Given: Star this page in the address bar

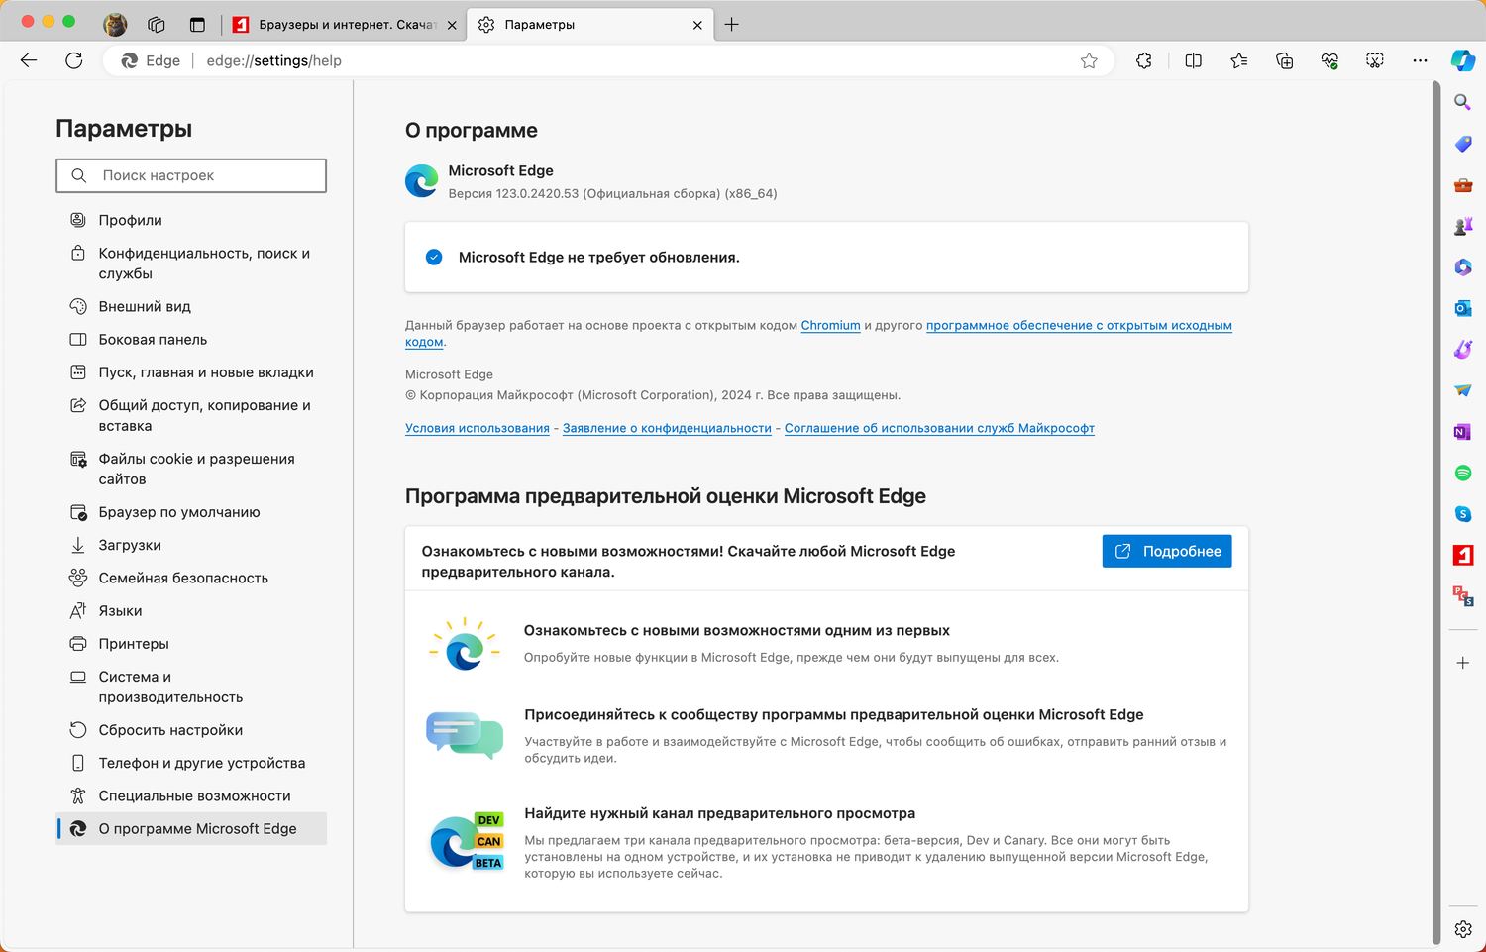Looking at the screenshot, I should (x=1089, y=60).
